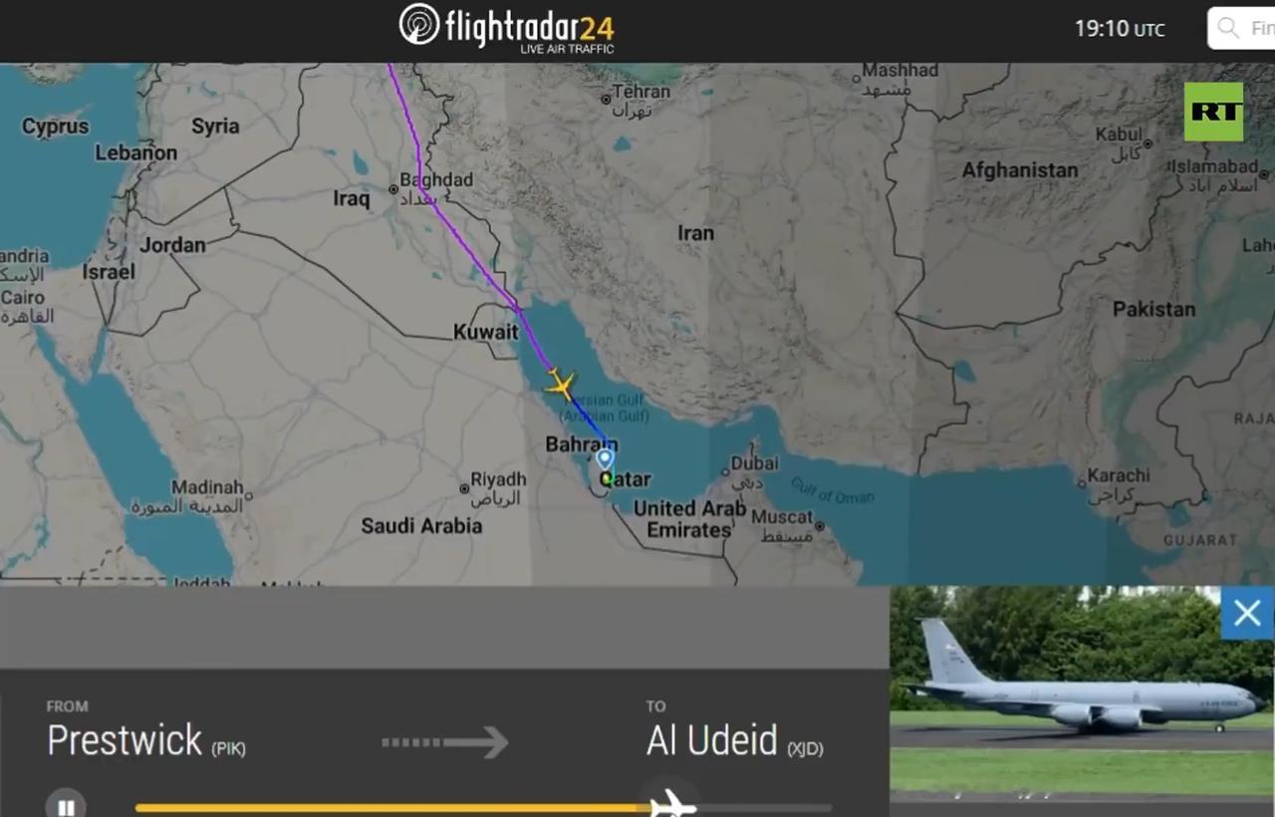Viewport: 1275px width, 817px height.
Task: Open the KC-135 aircraft photo thumbnail
Action: click(x=1082, y=693)
